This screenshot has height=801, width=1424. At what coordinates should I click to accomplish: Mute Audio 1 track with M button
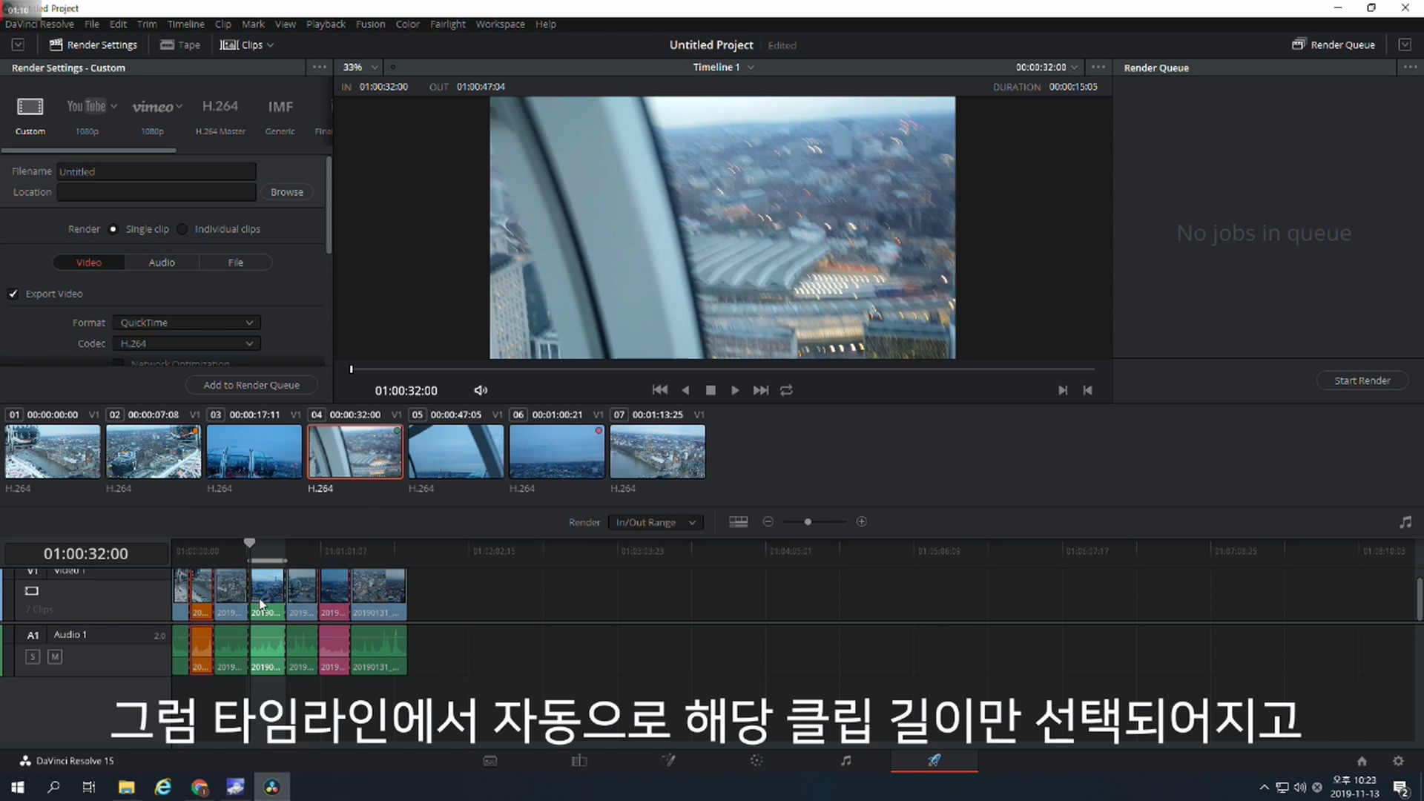55,656
